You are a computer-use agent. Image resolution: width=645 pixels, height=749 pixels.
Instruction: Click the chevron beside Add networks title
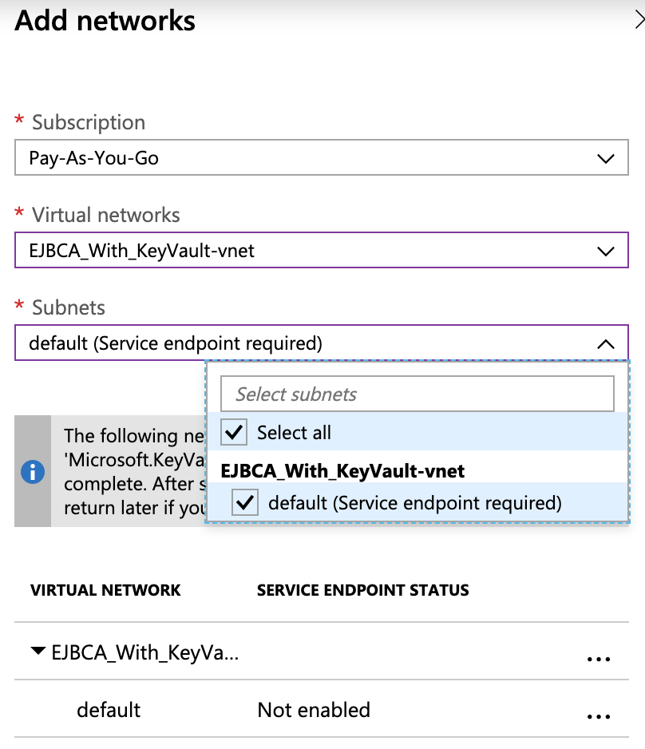639,22
